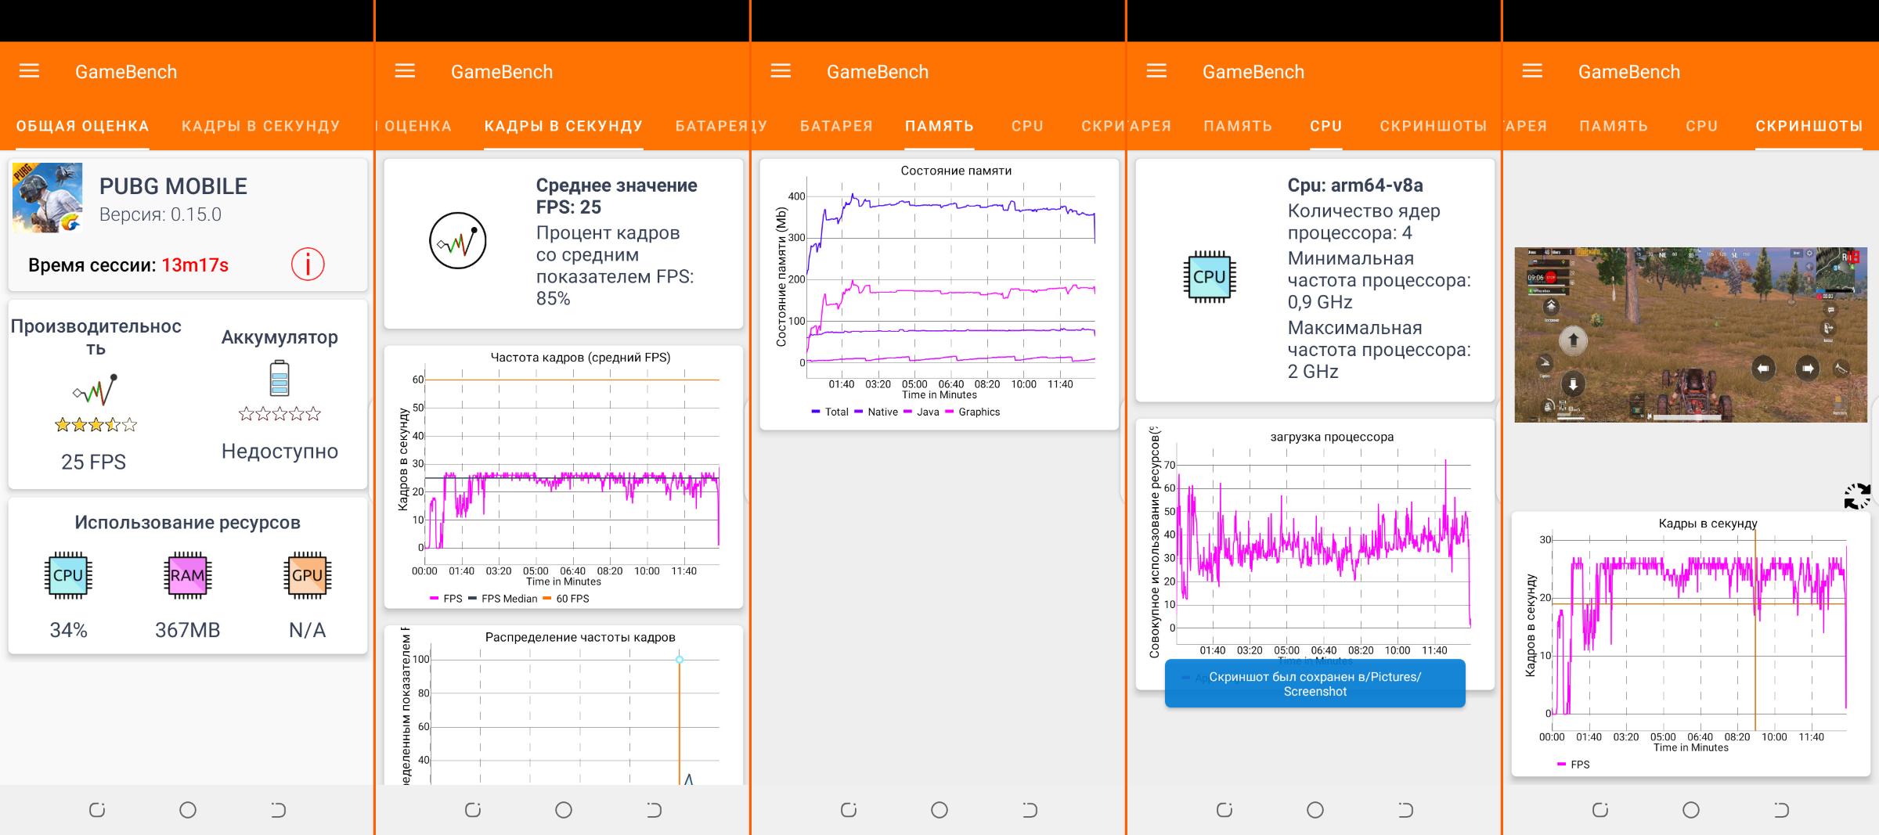Viewport: 1879px width, 835px height.
Task: Tap the Graphics legend entry on the memory chart
Action: click(x=973, y=412)
